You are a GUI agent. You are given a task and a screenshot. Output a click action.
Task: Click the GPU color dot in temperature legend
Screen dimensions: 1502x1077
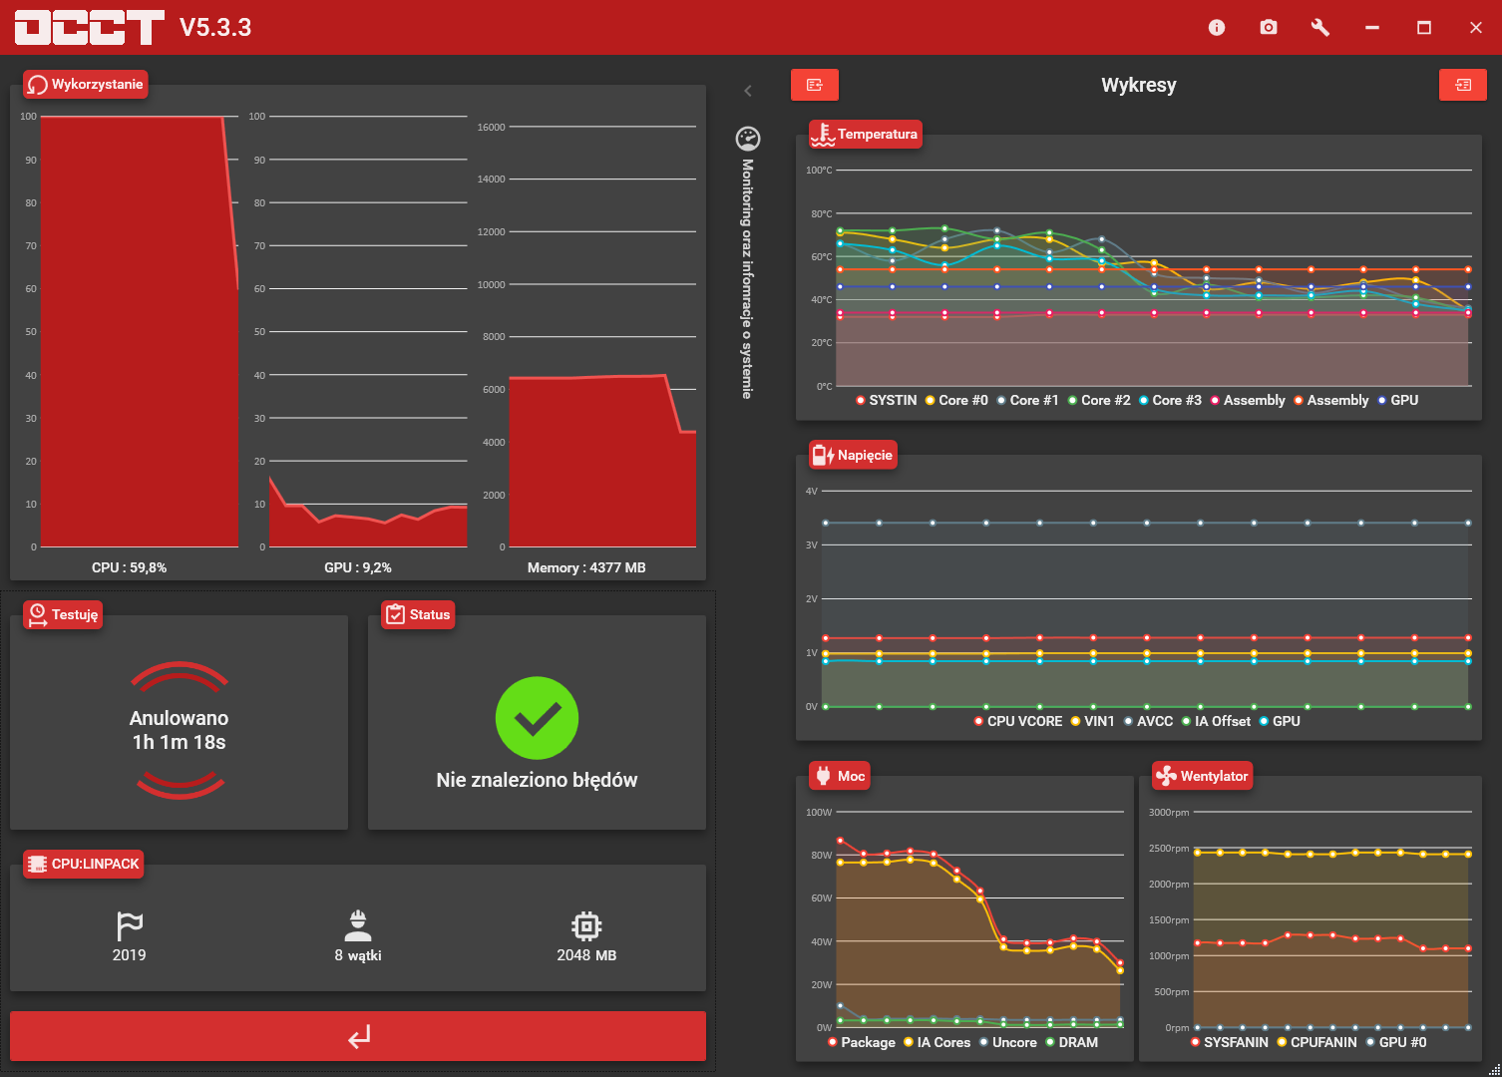(1381, 400)
